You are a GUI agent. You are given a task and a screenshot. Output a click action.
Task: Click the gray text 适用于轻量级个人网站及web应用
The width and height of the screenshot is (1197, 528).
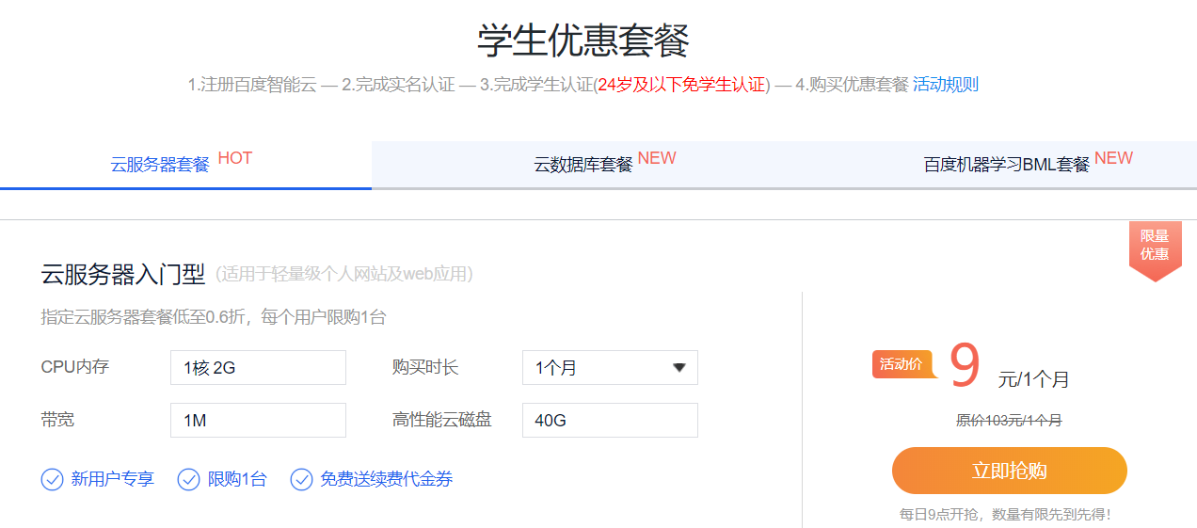(344, 275)
